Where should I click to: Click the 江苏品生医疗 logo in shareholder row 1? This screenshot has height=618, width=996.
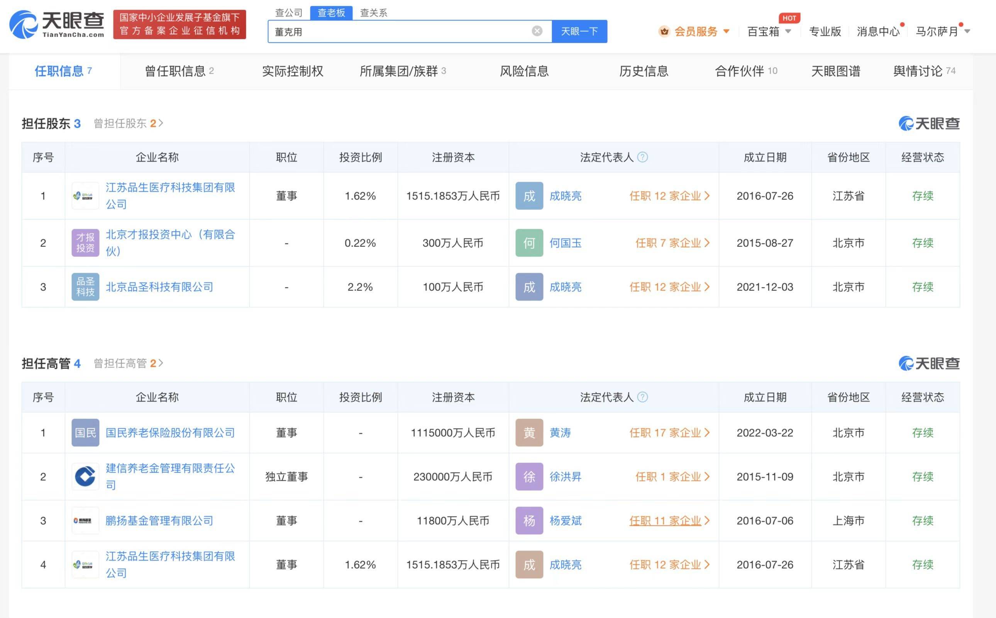tap(85, 196)
